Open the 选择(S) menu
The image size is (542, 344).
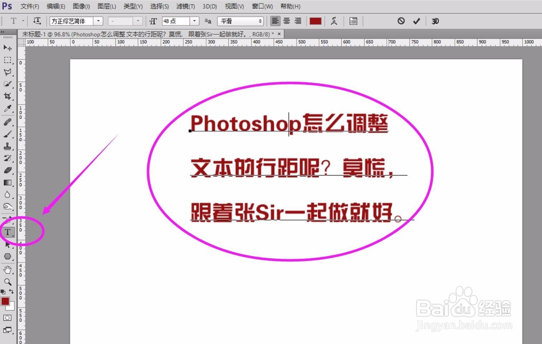159,6
